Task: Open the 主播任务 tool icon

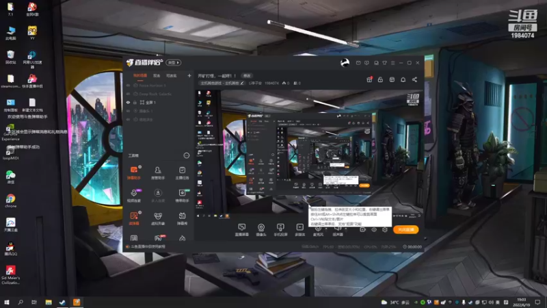Action: click(182, 172)
